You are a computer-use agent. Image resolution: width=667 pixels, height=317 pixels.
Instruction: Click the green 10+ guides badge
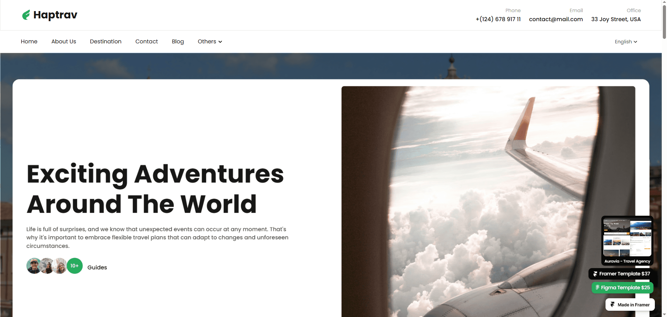[75, 266]
